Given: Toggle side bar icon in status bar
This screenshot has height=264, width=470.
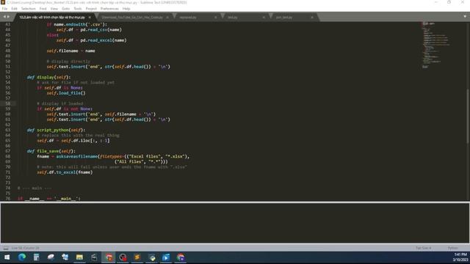Looking at the screenshot, I should pyautogui.click(x=6, y=248).
